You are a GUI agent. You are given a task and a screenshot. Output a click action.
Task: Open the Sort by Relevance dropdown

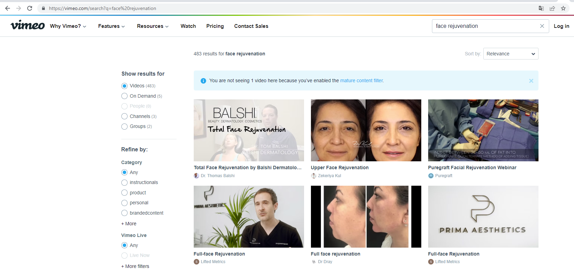click(511, 54)
